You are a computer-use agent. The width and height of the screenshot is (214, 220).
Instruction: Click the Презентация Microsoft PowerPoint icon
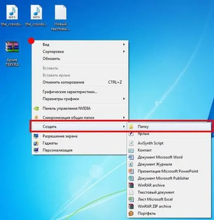tap(131, 171)
